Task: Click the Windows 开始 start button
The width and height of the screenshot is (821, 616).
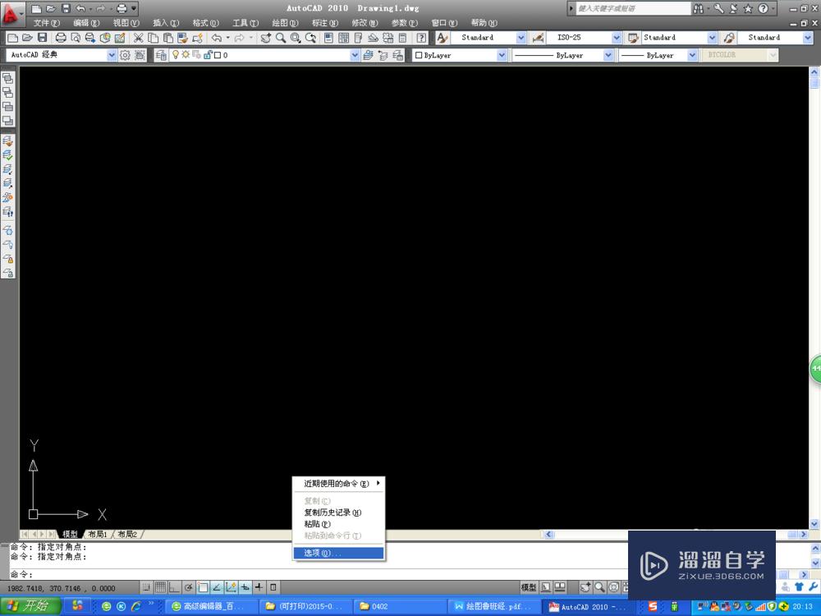Action: (30, 606)
